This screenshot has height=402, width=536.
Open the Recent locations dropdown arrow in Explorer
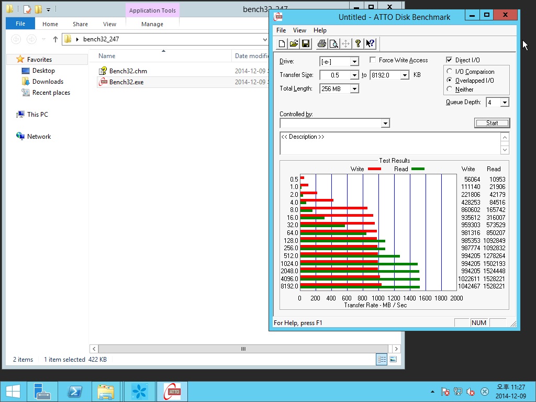[44, 39]
